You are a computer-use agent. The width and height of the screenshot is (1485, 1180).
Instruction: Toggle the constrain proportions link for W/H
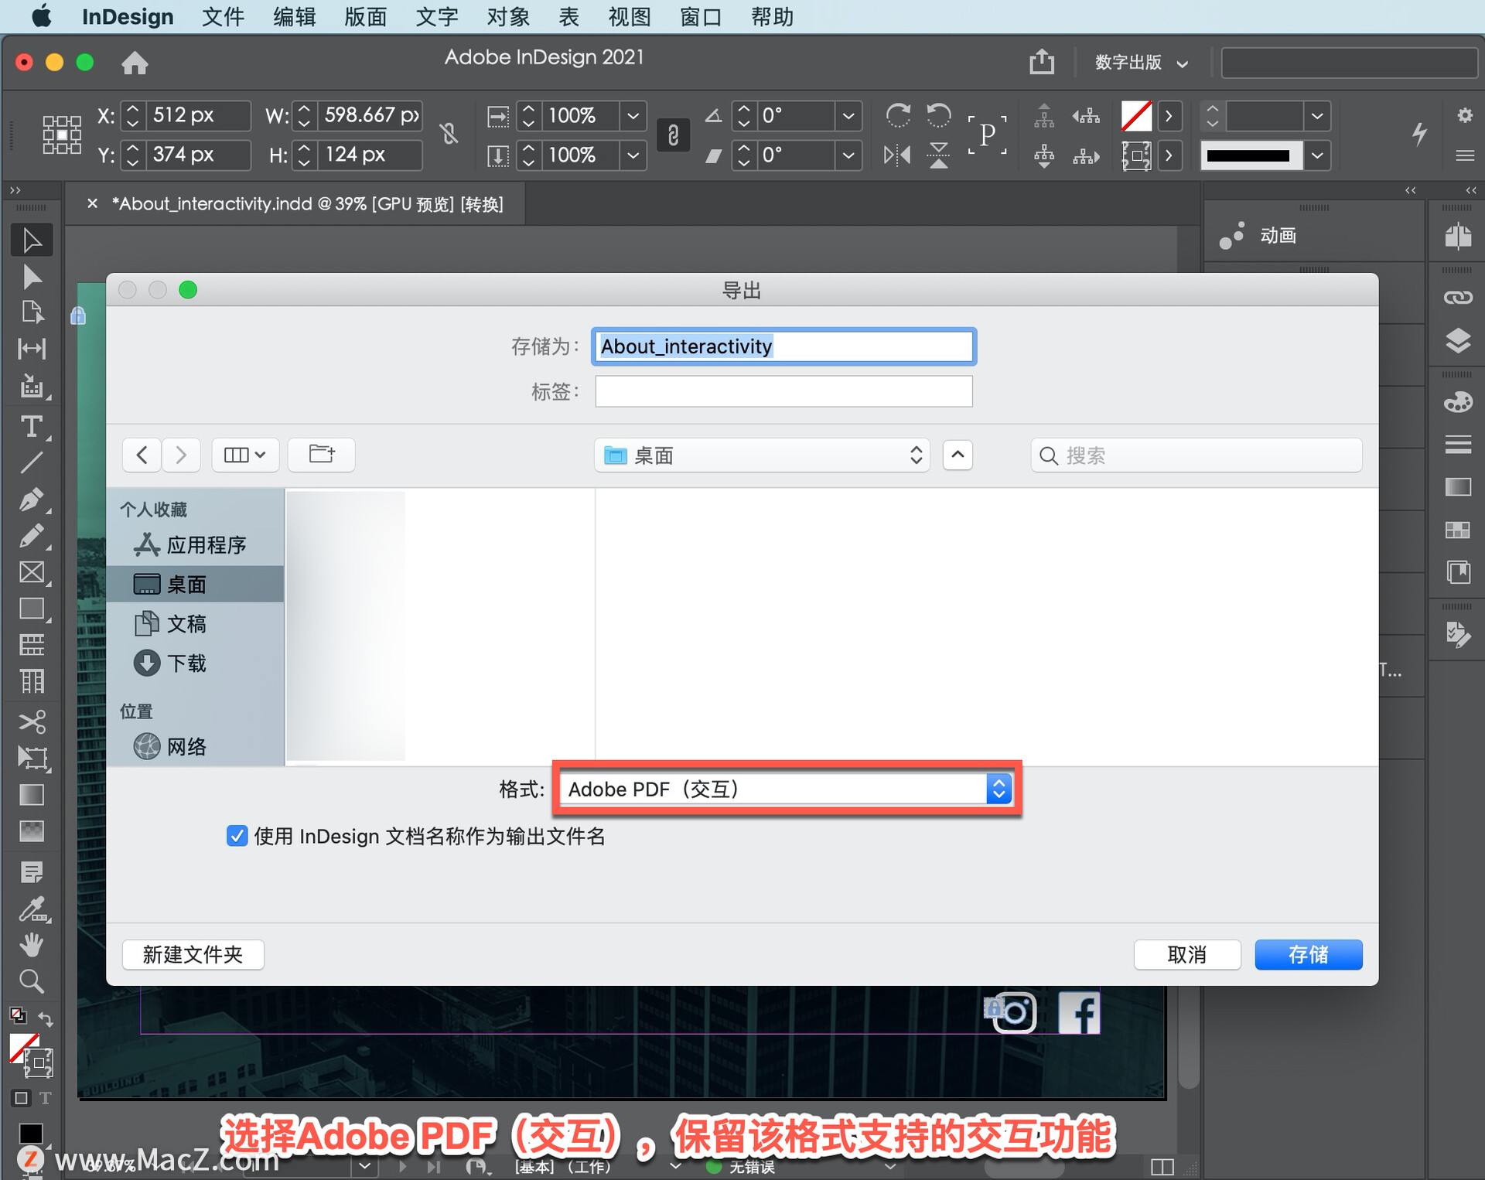(449, 134)
